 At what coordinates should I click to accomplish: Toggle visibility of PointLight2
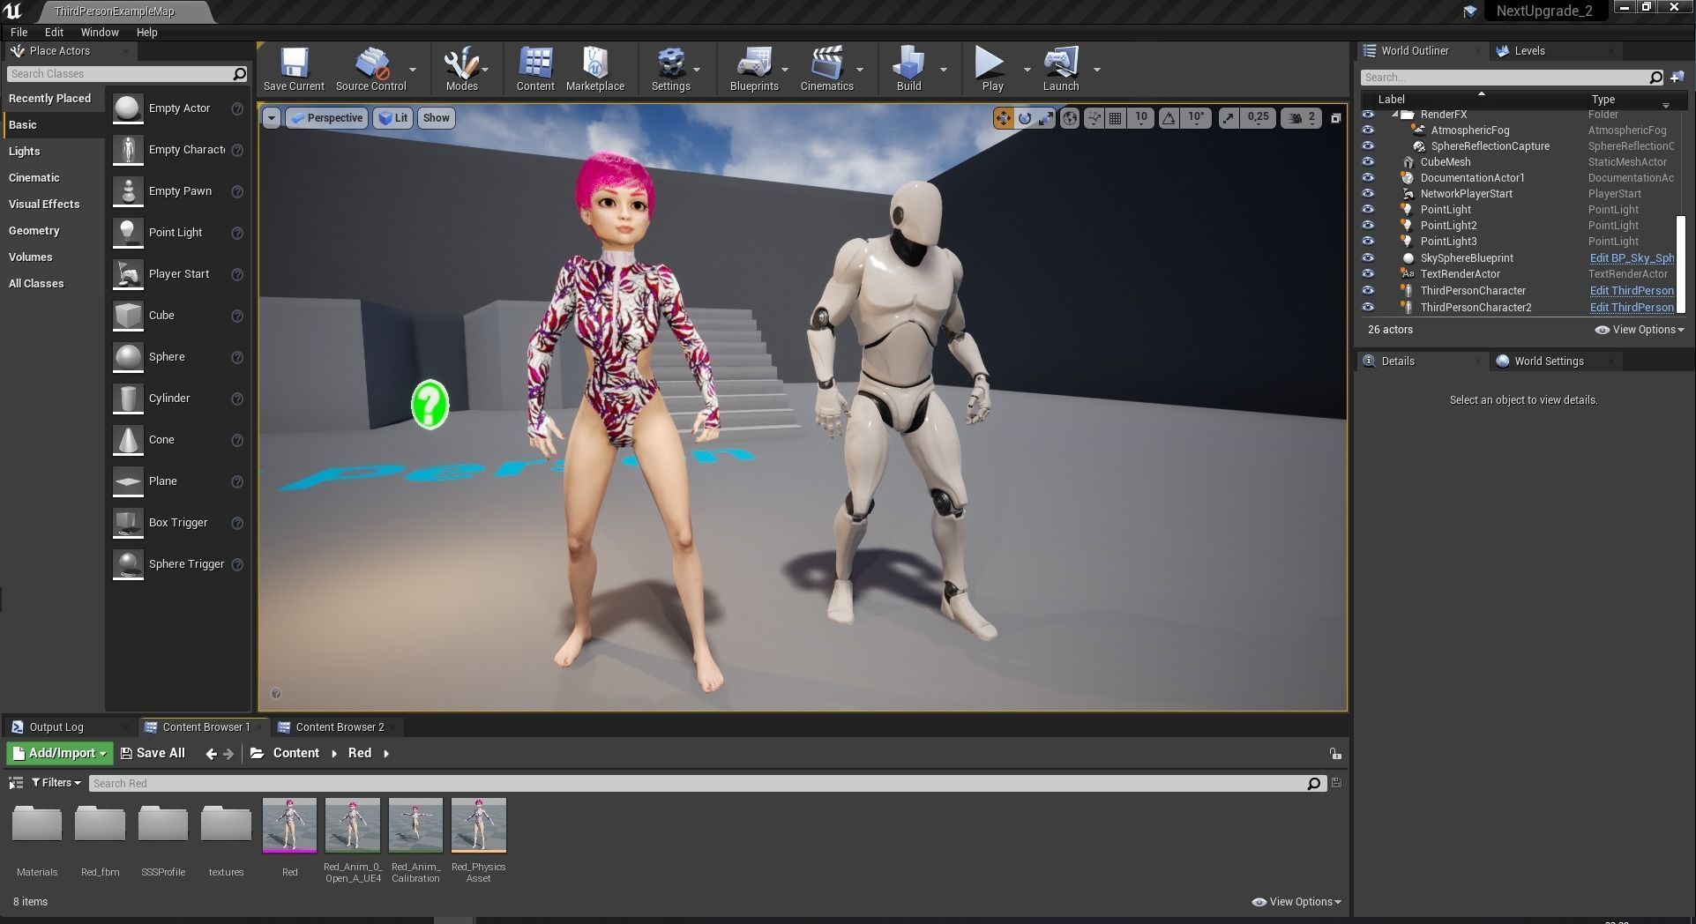[x=1368, y=226]
